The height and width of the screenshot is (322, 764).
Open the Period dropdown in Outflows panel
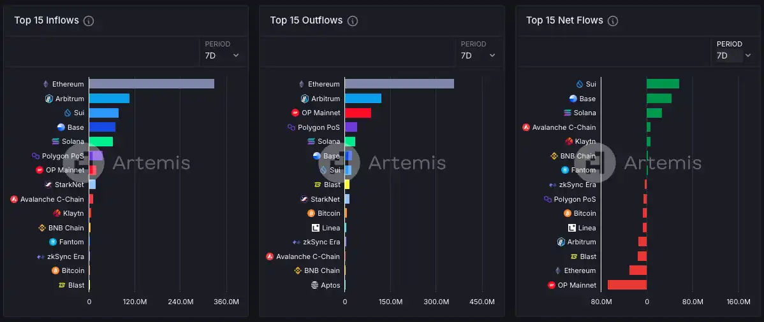[478, 55]
